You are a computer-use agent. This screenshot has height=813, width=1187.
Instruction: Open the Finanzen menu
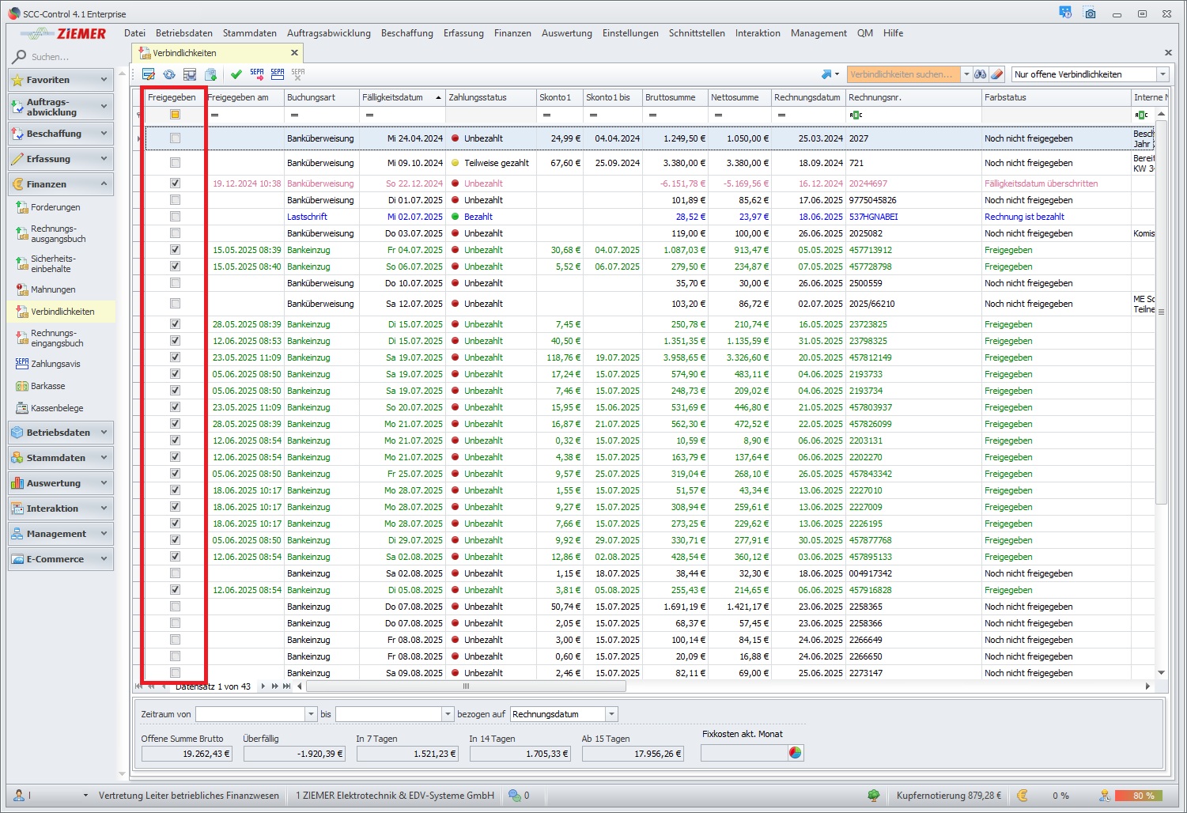point(512,33)
